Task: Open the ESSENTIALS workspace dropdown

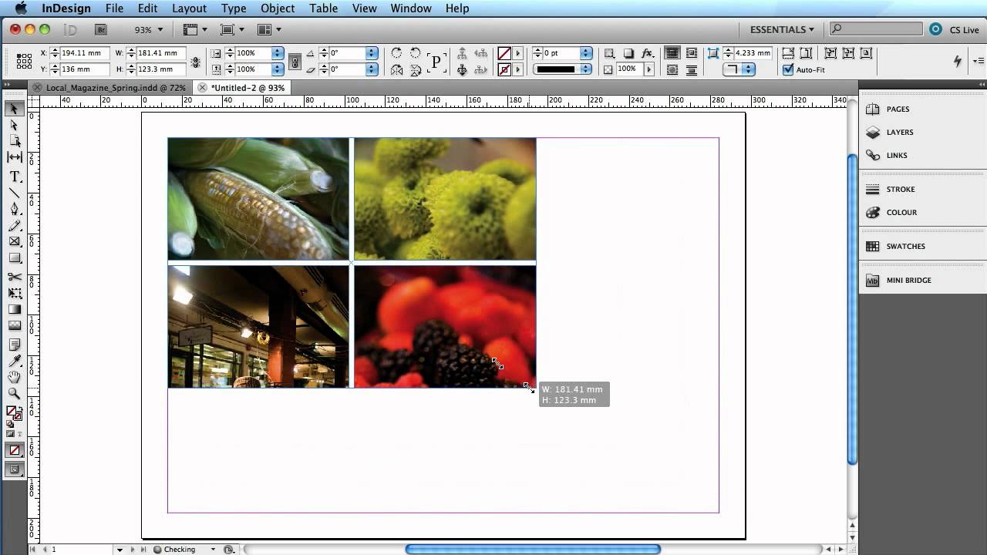Action: point(782,29)
